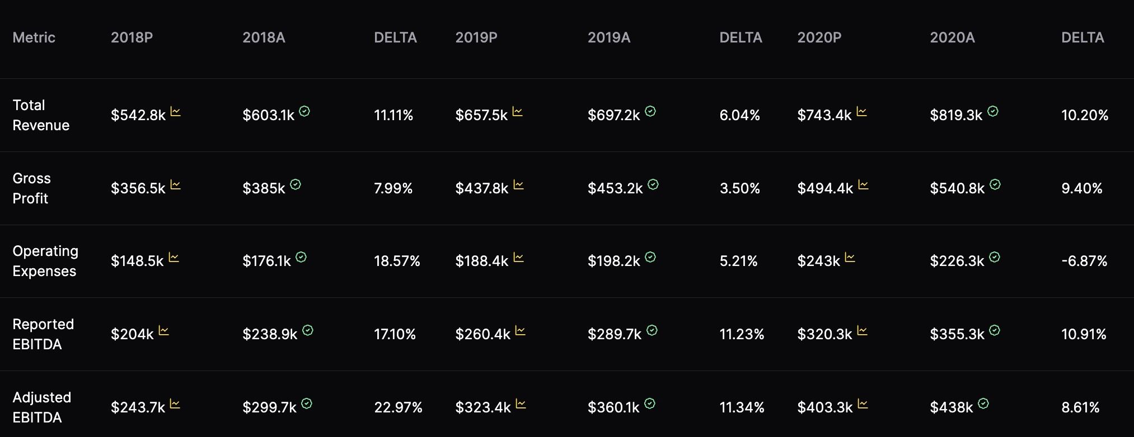The height and width of the screenshot is (437, 1134).
Task: Click the green check icon next to $697.2k
Action: point(650,111)
